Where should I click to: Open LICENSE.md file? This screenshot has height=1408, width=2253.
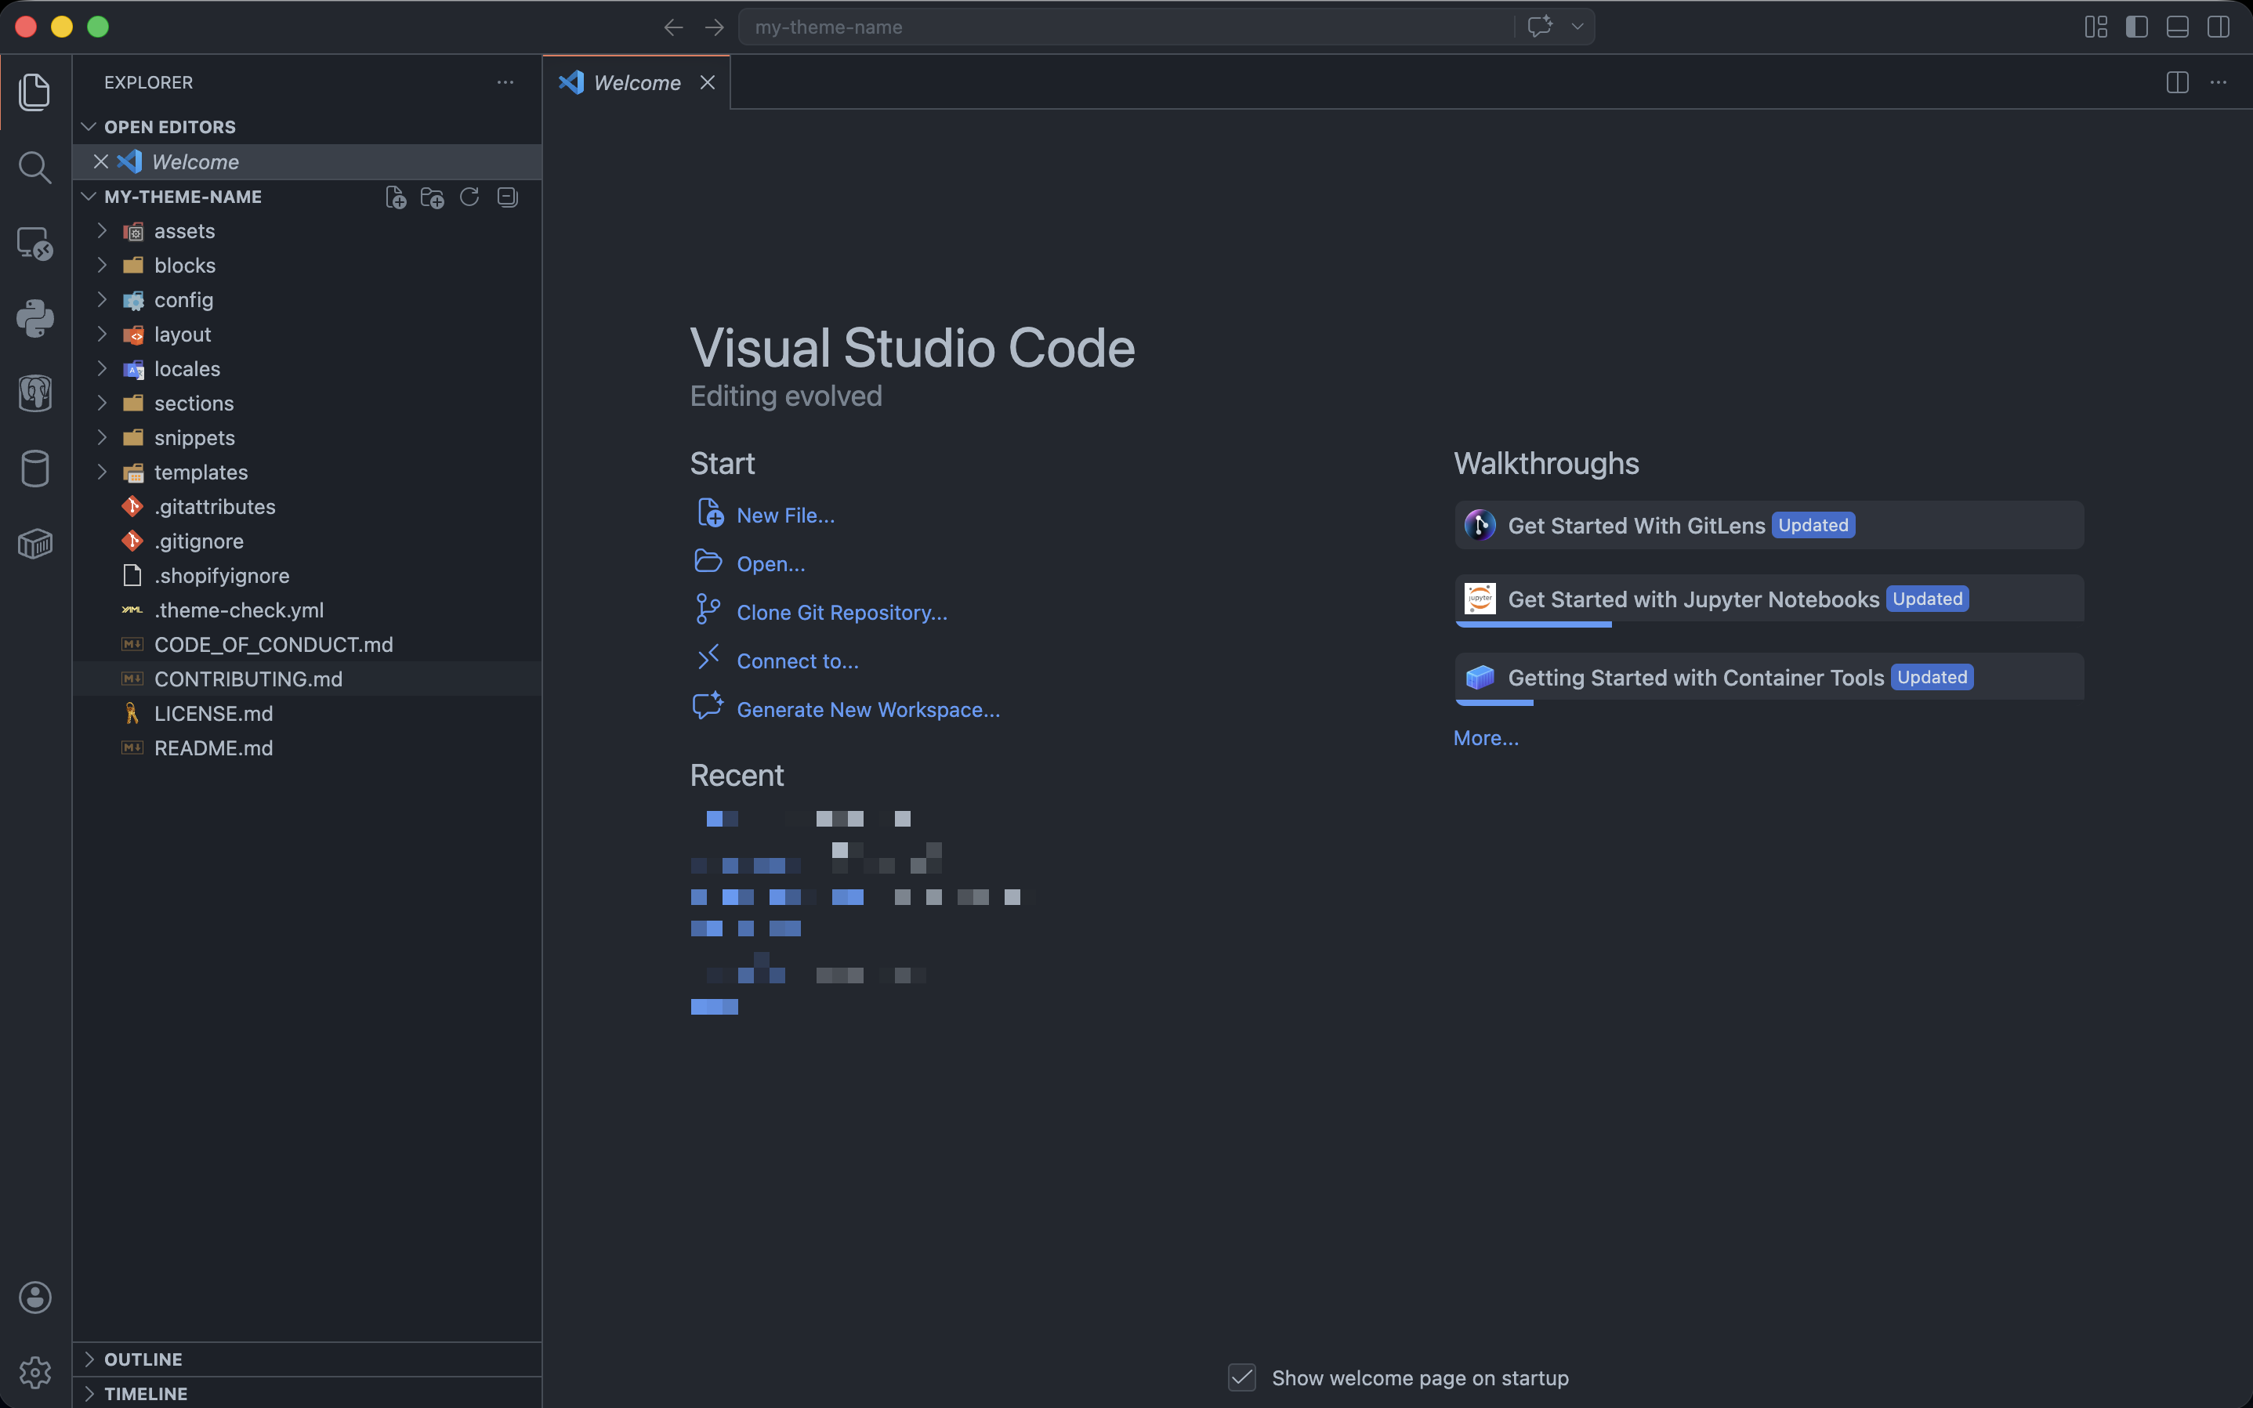coord(307,713)
